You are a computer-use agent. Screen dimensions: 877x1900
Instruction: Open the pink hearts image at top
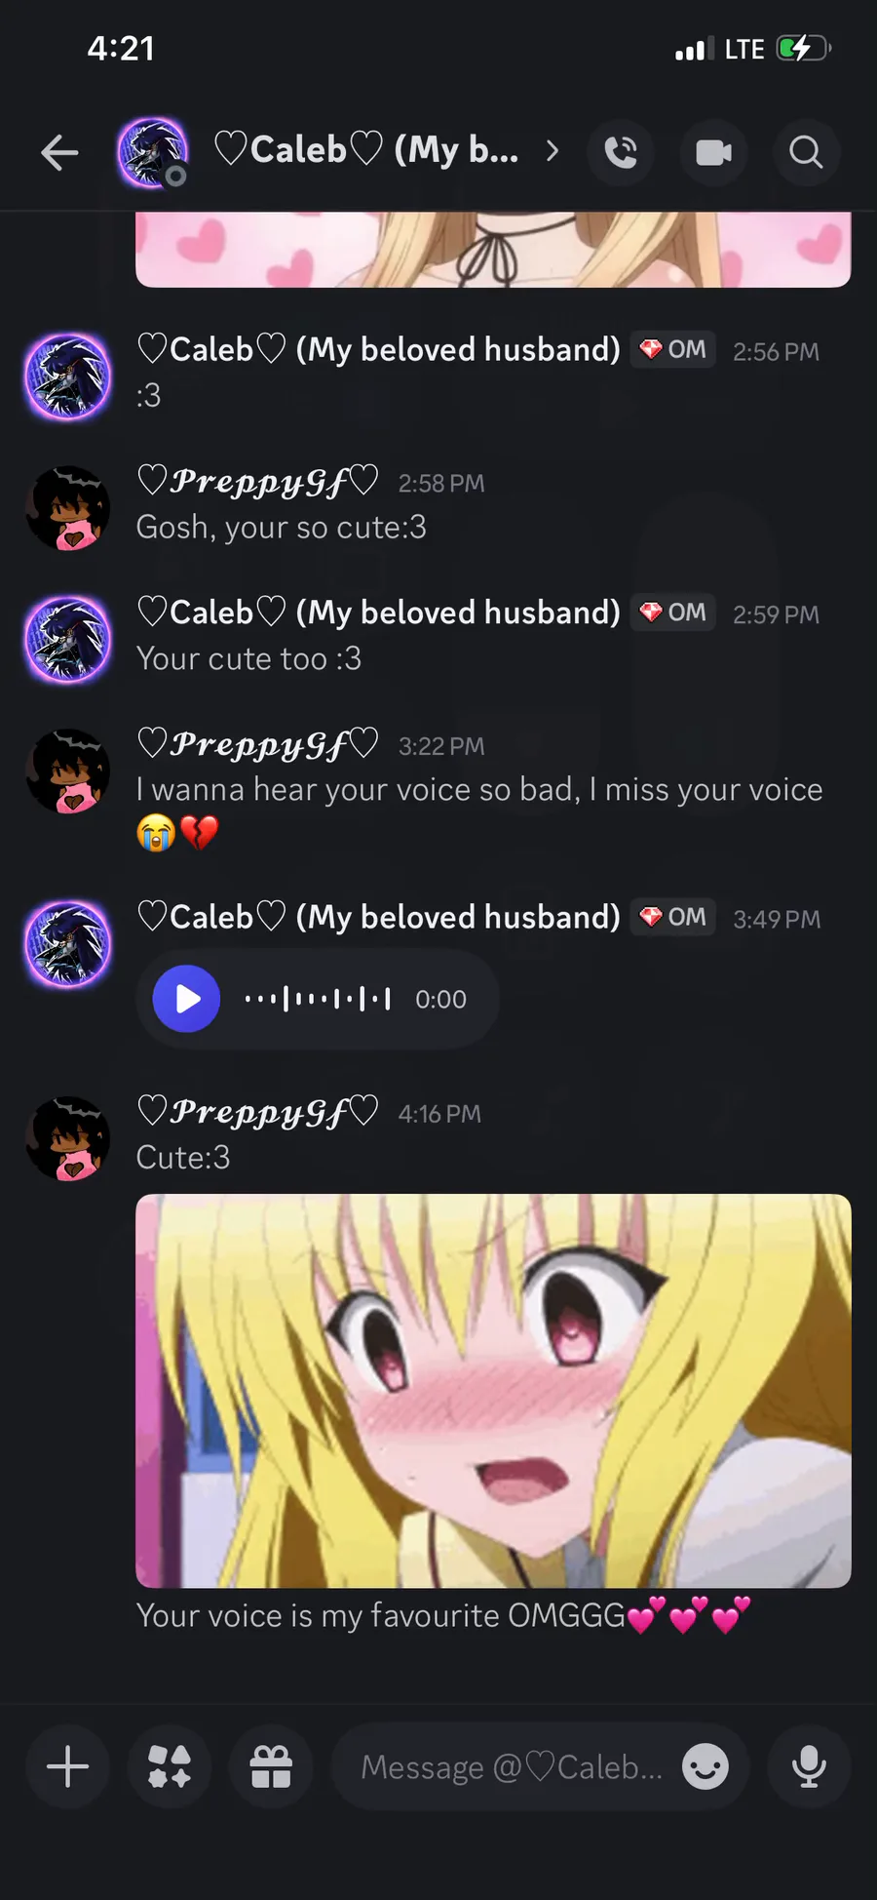pyautogui.click(x=493, y=250)
